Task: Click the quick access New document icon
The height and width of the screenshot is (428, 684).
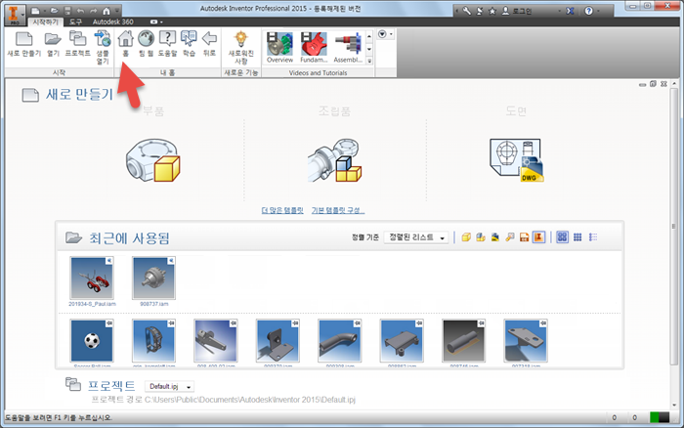Action: click(35, 11)
